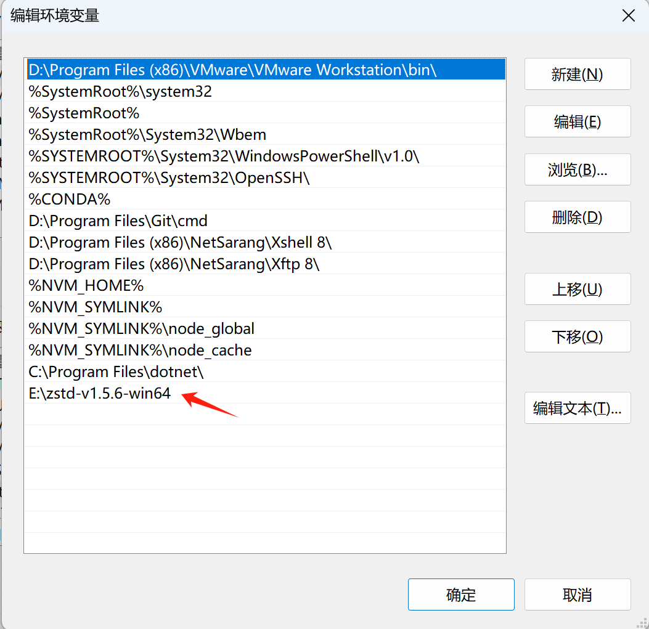Image resolution: width=649 pixels, height=629 pixels.
Task: Select the WindowsPowerShell\v1.0\ path entry
Action: point(265,156)
